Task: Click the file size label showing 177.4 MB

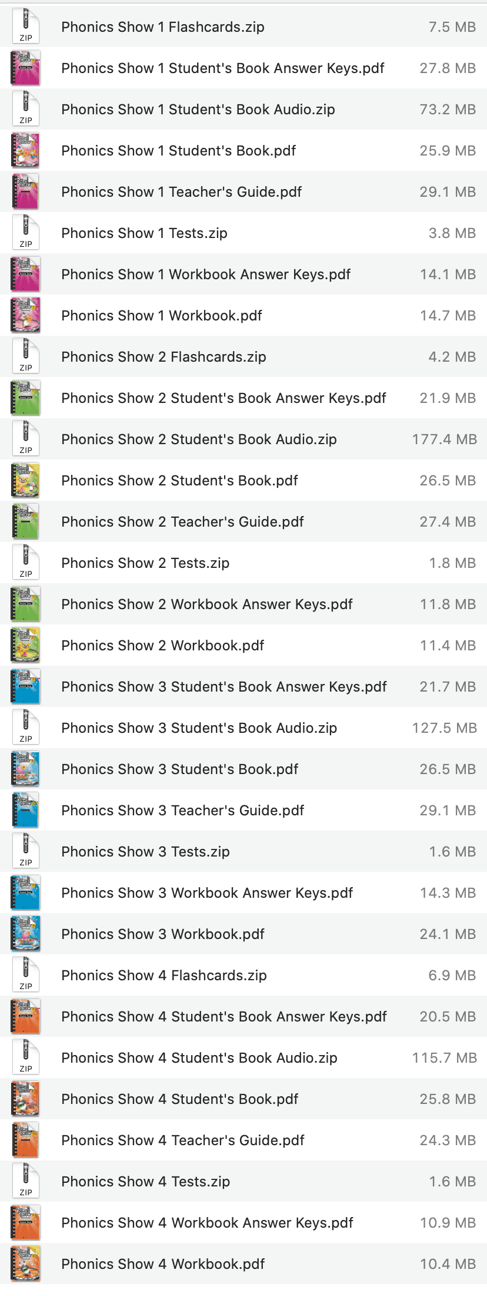Action: (x=444, y=439)
